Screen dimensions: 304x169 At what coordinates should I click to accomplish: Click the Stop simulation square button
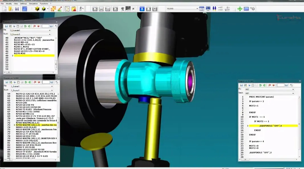point(148,9)
